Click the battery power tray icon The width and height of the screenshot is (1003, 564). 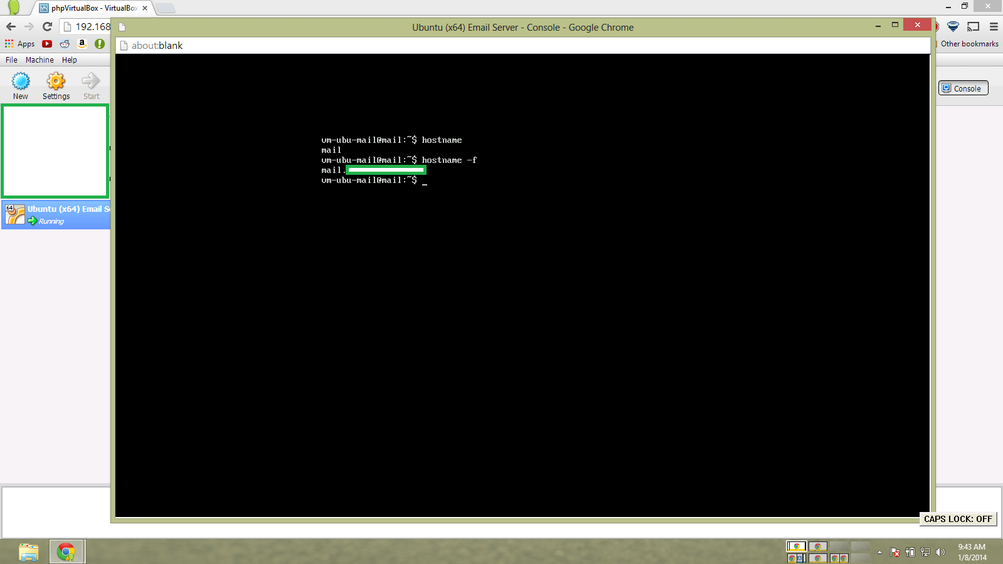[x=910, y=552]
